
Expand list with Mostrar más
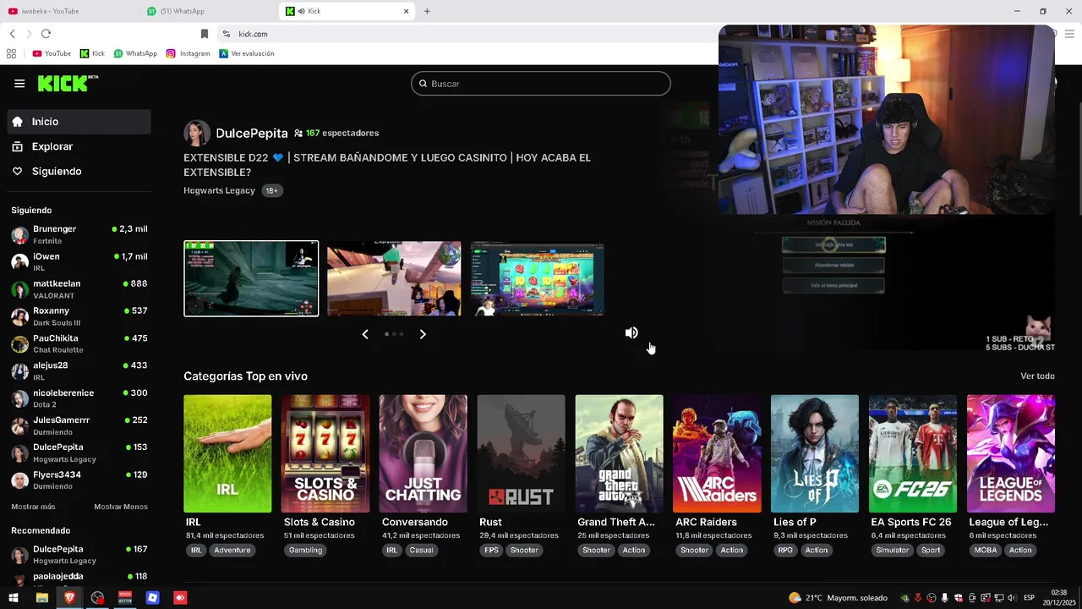coord(33,507)
